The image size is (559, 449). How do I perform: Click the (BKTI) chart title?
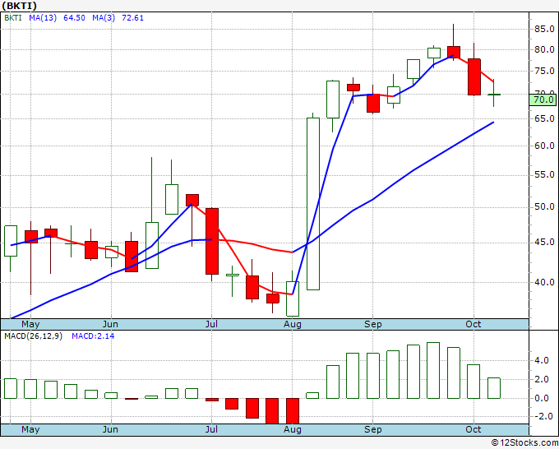(19, 6)
